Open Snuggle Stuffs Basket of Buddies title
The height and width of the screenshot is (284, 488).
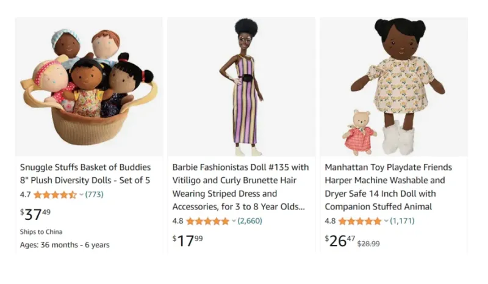point(85,173)
